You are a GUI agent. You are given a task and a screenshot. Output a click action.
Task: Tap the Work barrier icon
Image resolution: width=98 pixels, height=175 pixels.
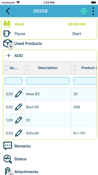click(x=7, y=24)
